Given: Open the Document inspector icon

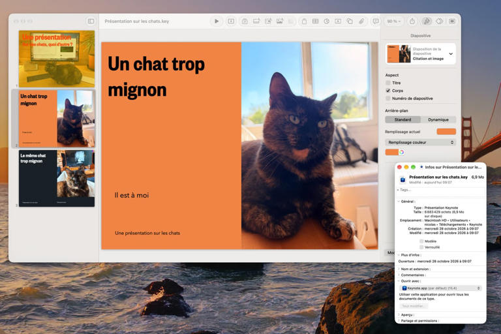Looking at the screenshot, I should point(452,22).
